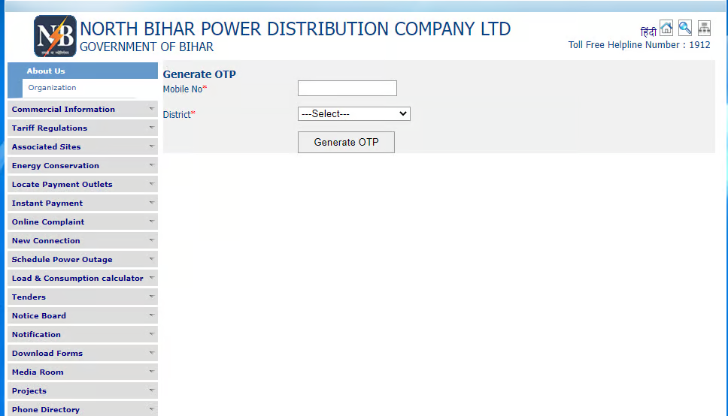Expand arrow beside Associated Sites

pyautogui.click(x=151, y=146)
